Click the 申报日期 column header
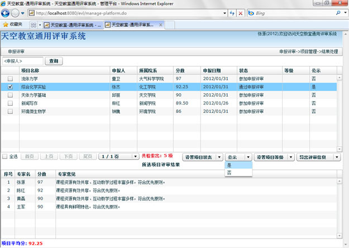The height and width of the screenshot is (248, 349). 219,70
